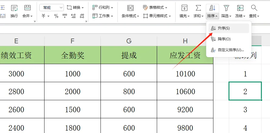Select the 绩效工资 header cell
The width and height of the screenshot is (270, 133).
click(22, 55)
